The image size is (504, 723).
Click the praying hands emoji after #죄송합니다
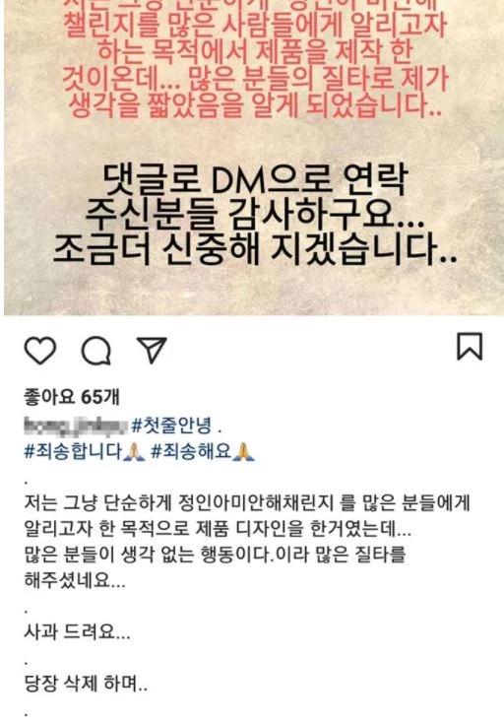[x=134, y=451]
